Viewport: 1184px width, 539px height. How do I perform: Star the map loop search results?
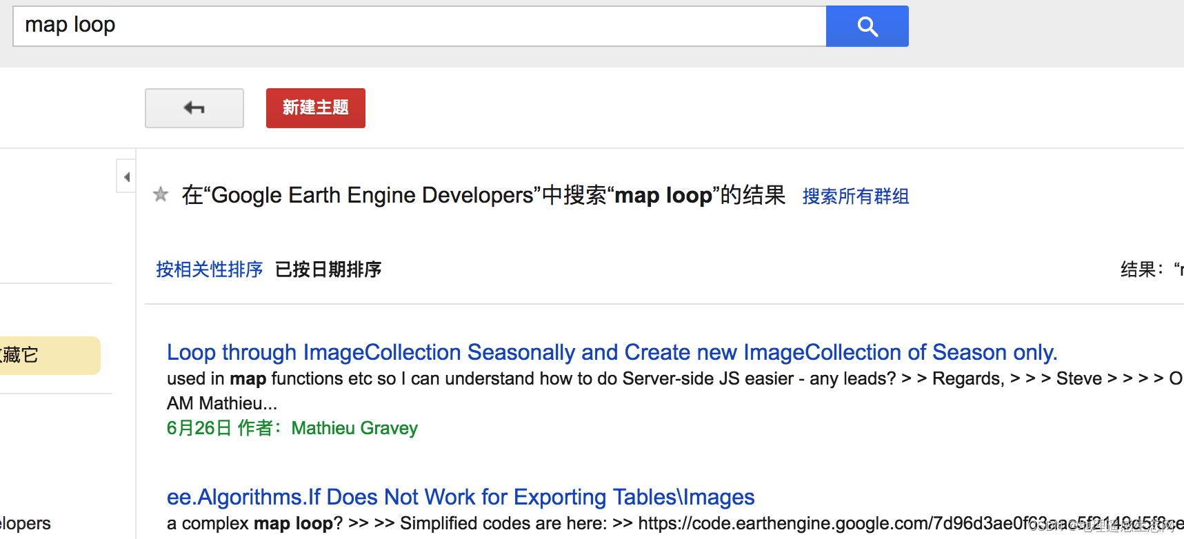161,194
